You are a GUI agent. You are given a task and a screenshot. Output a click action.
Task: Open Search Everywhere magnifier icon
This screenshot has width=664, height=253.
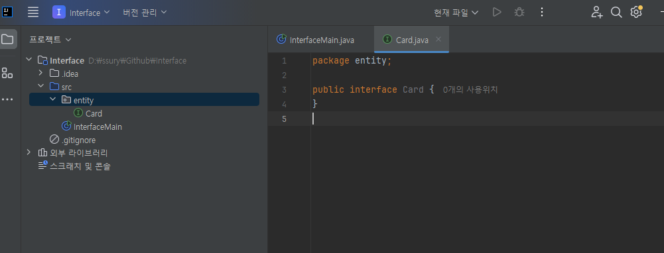616,13
